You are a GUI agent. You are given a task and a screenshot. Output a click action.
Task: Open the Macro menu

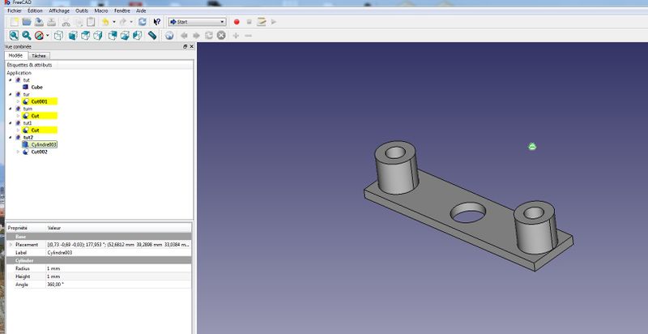[101, 11]
